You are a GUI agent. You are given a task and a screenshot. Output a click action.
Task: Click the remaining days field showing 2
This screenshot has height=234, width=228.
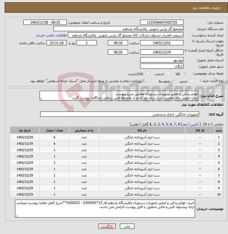[x=87, y=43]
